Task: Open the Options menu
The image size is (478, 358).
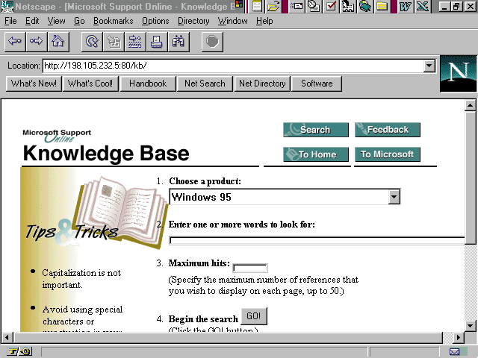Action: 155,21
